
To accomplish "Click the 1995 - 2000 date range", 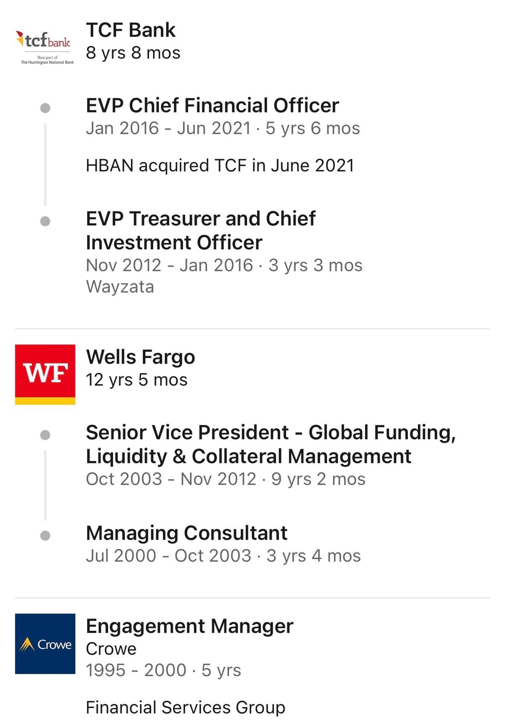I will tap(136, 670).
